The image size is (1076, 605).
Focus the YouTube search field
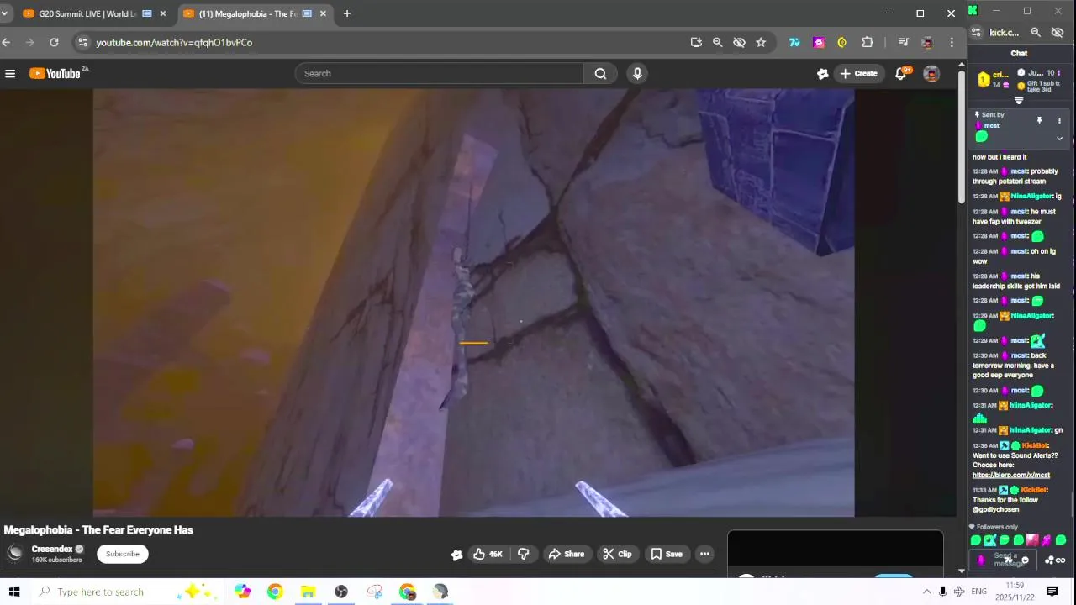439,74
